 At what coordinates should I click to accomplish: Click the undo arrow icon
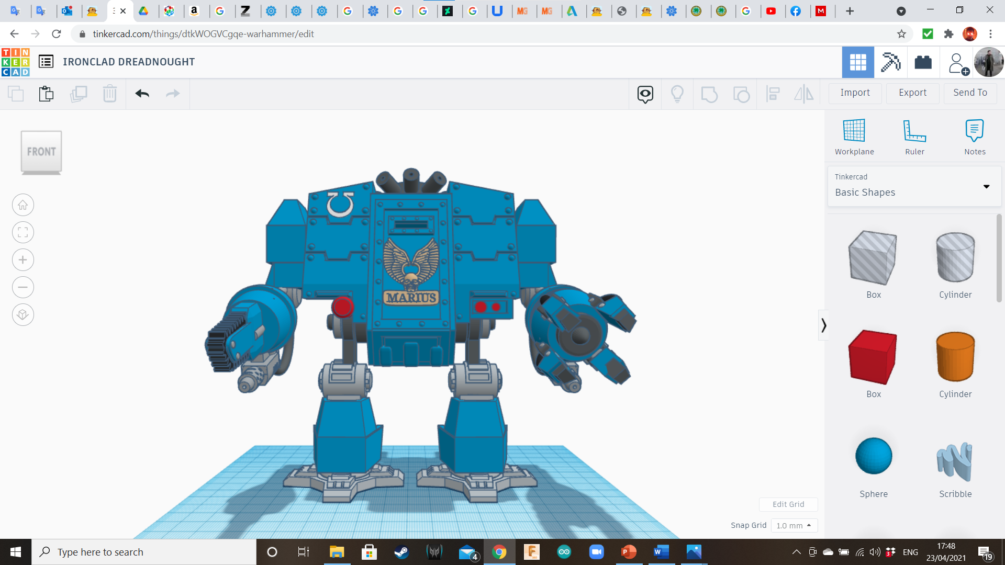click(x=142, y=94)
